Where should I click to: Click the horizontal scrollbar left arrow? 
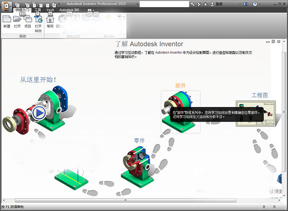[4, 200]
